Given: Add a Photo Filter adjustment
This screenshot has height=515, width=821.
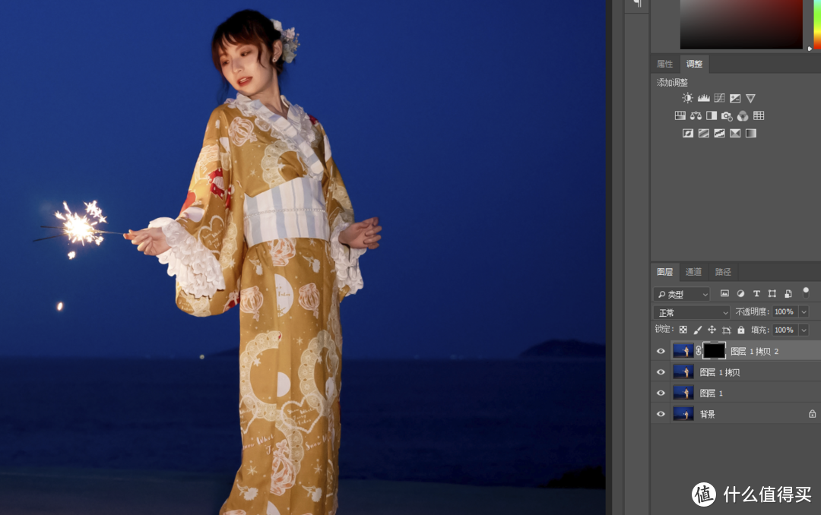Looking at the screenshot, I should (727, 115).
